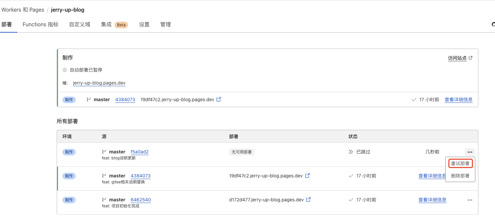Choose 删除部署 in the dropdown menu
The width and height of the screenshot is (495, 219).
pyautogui.click(x=460, y=176)
